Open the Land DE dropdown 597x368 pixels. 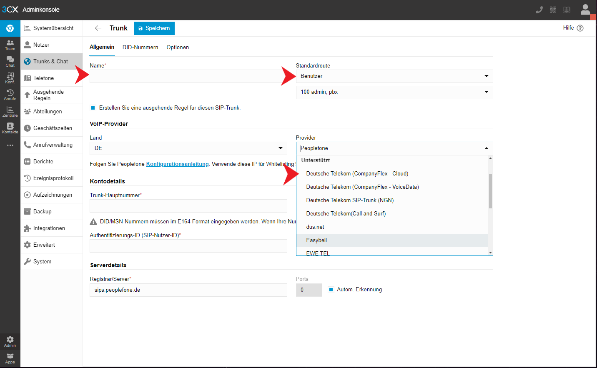[x=188, y=148]
